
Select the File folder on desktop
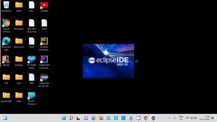tap(6, 79)
